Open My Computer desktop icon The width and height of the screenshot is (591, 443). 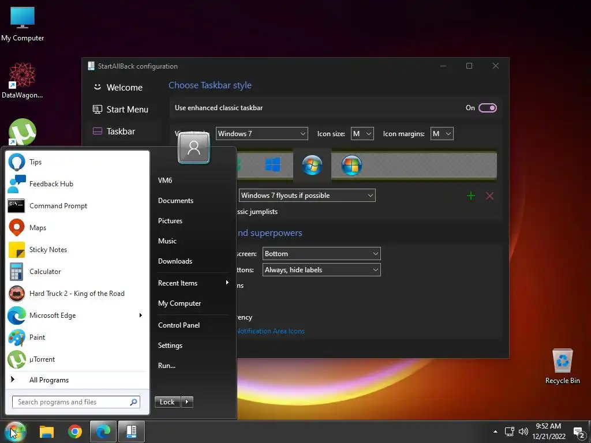23,24
